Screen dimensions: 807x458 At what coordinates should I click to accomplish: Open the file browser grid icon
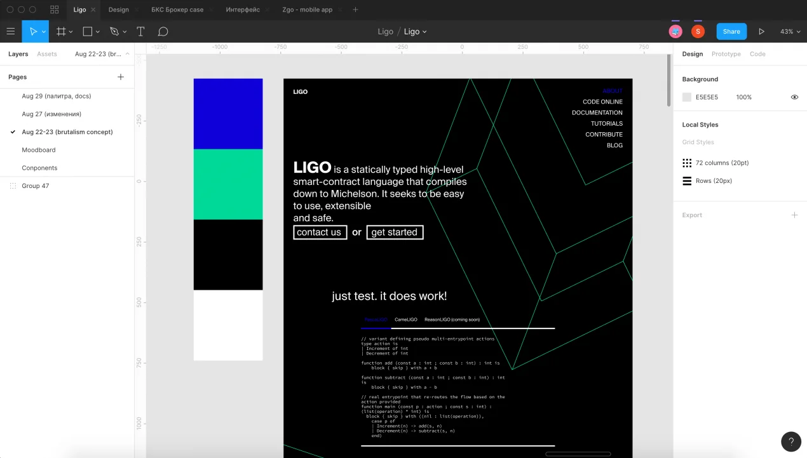click(x=54, y=10)
